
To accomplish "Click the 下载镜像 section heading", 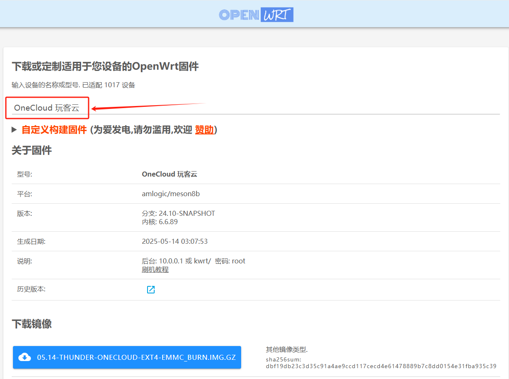I will point(32,324).
